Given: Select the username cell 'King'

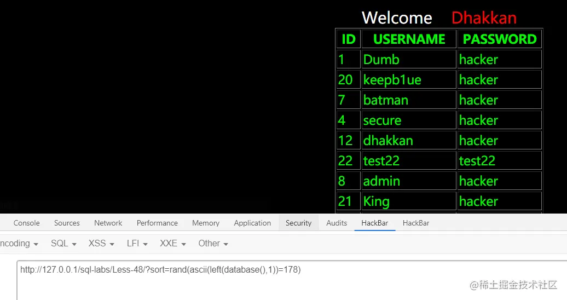Looking at the screenshot, I should pos(409,201).
